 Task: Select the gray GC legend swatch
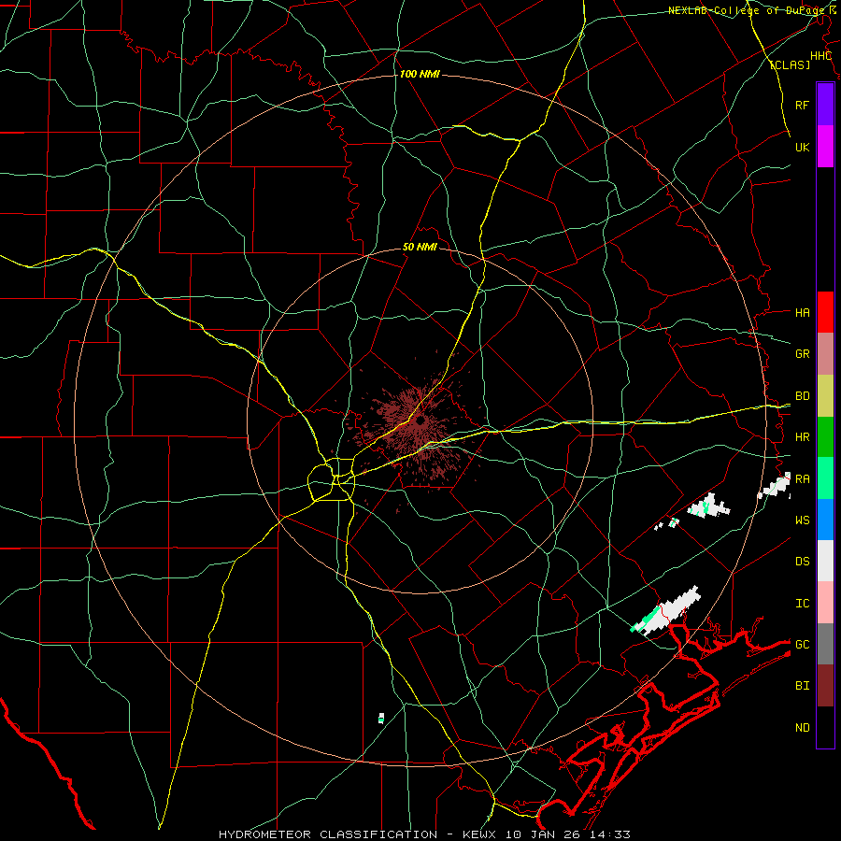pyautogui.click(x=825, y=644)
